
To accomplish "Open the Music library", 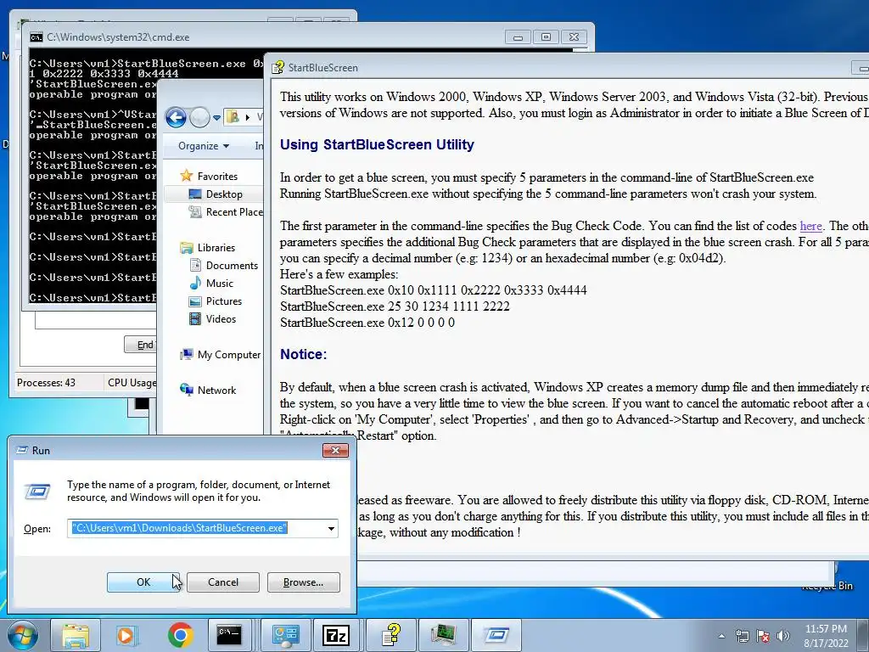I will (220, 284).
